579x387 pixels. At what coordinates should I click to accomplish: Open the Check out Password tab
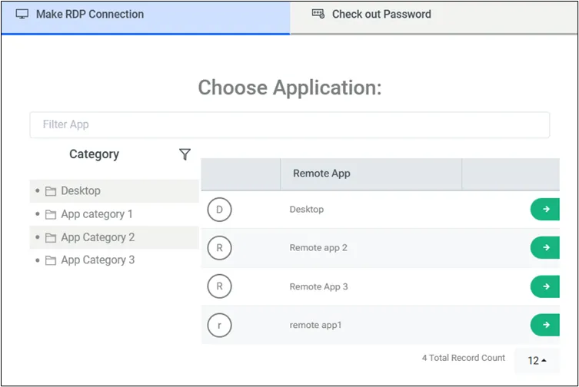point(434,18)
